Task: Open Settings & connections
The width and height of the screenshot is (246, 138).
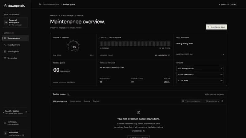Action: click(x=15, y=123)
